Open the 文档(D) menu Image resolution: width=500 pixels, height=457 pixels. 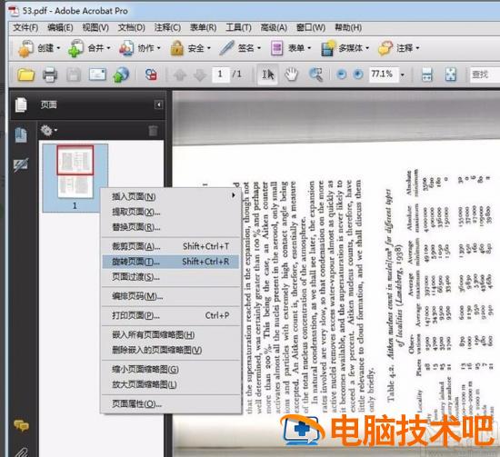[x=132, y=28]
